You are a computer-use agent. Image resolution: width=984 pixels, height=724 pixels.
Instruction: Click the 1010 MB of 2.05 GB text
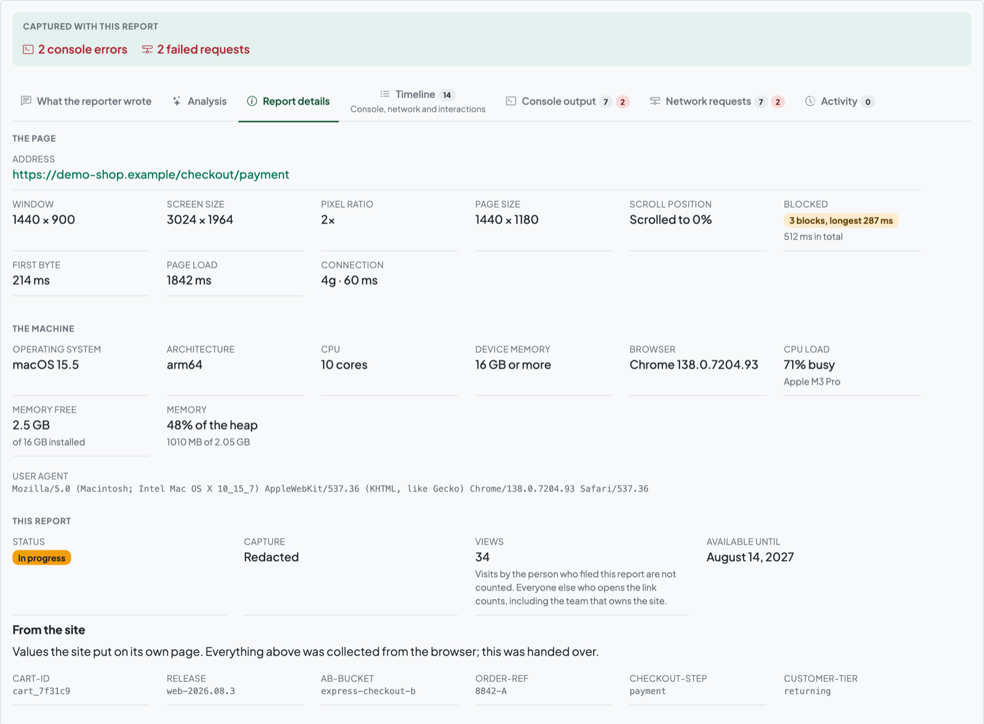tap(208, 442)
